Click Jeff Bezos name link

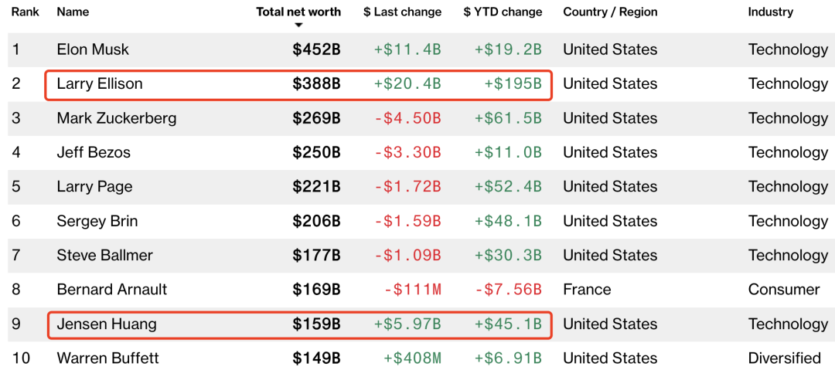tap(94, 152)
